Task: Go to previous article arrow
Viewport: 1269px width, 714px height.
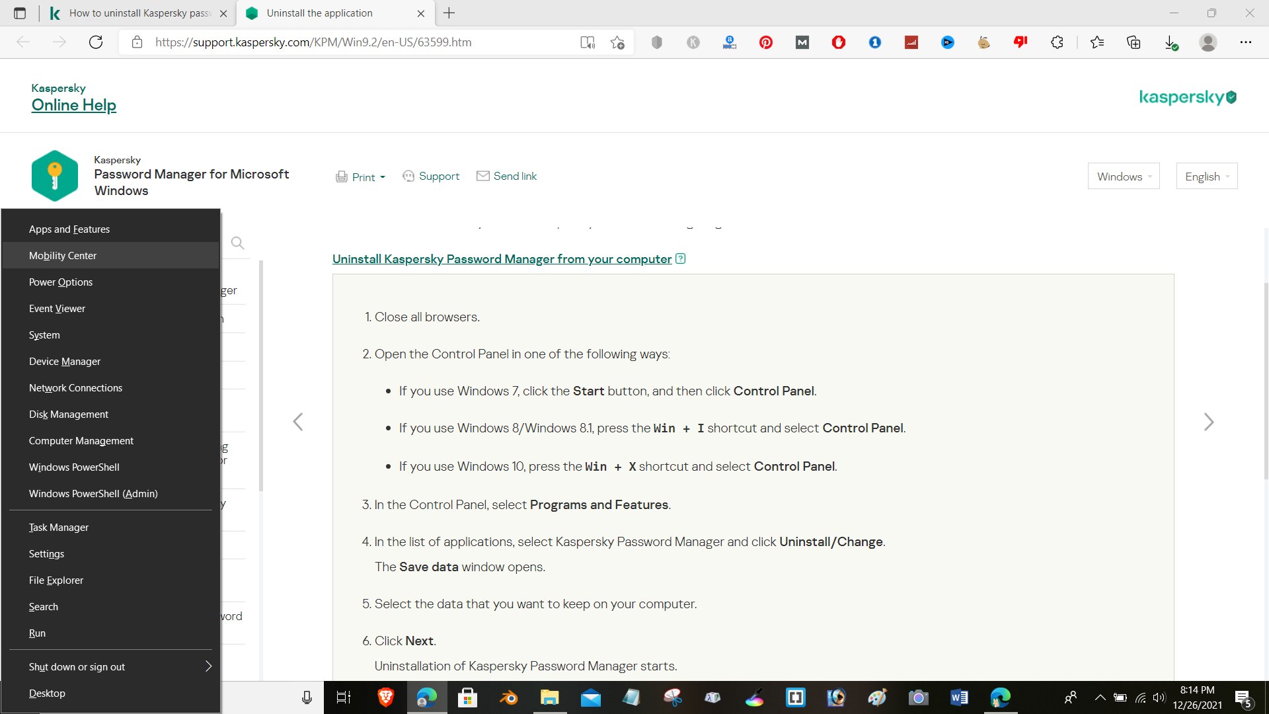Action: (x=298, y=422)
